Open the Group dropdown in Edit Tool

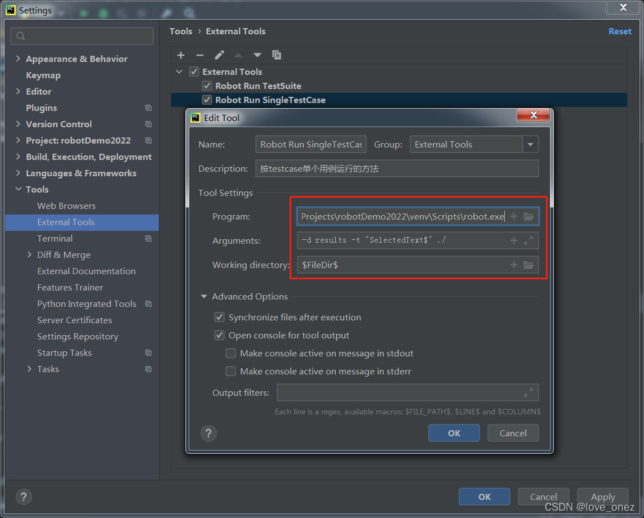pos(530,144)
